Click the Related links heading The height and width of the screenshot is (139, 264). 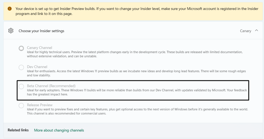click(18, 130)
